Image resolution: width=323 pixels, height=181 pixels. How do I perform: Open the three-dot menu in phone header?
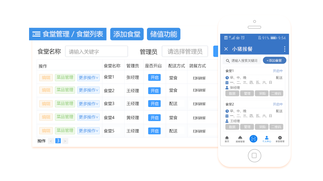click(285, 49)
